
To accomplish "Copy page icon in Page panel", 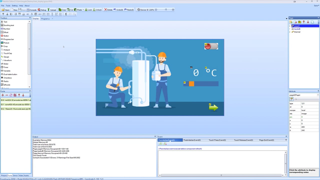I will [312, 22].
